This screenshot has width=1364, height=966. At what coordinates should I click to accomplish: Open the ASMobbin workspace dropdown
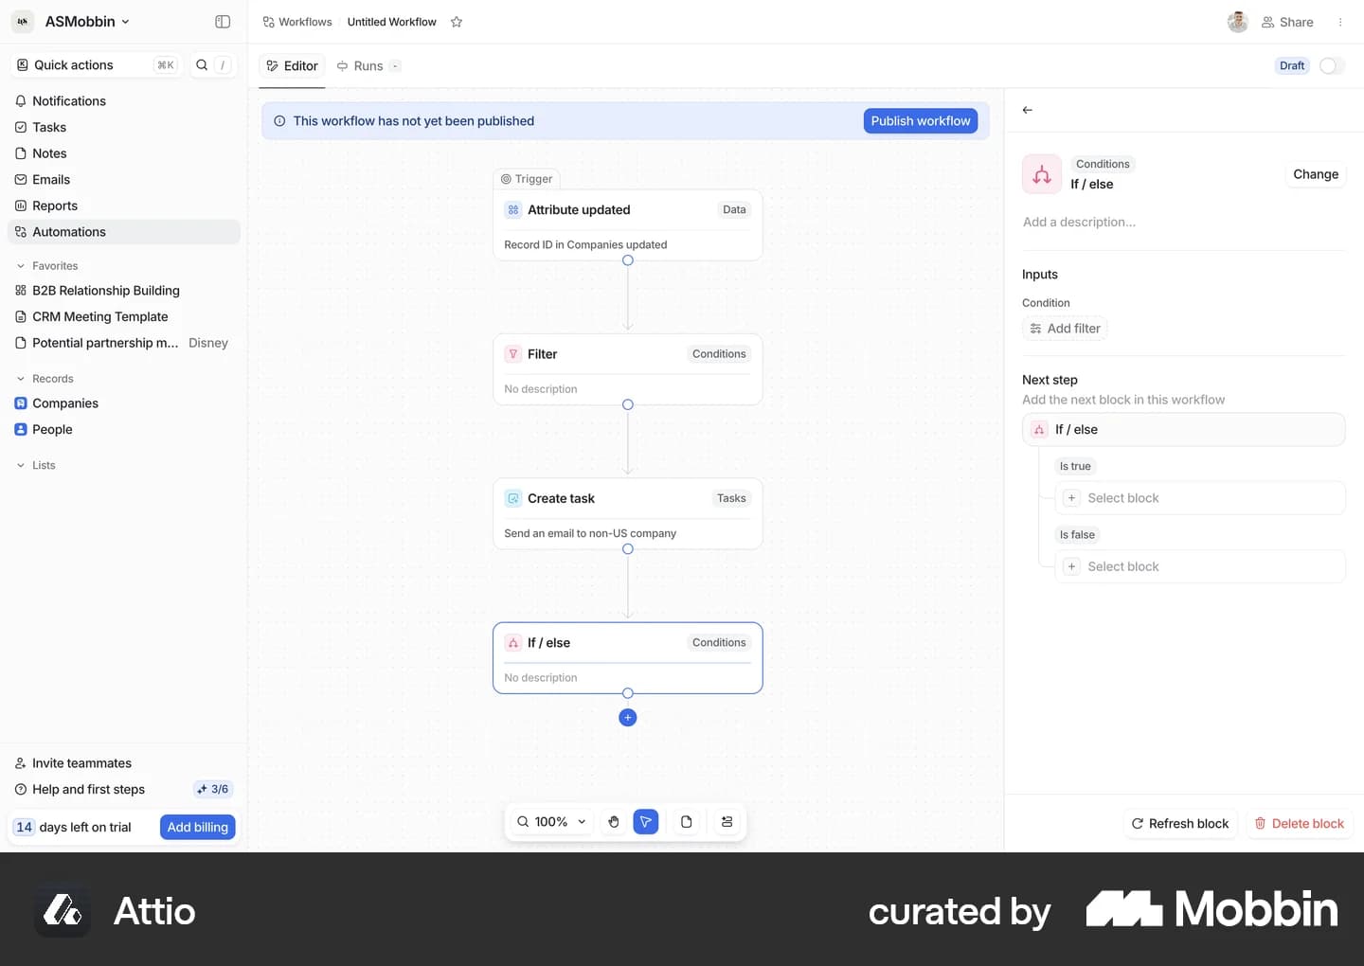[73, 22]
